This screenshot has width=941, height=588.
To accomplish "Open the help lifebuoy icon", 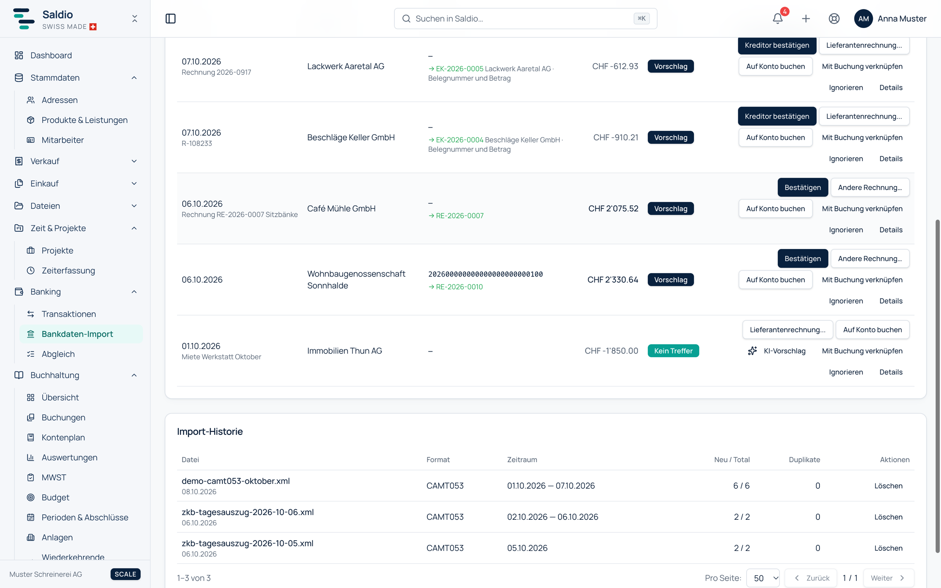I will coord(834,18).
